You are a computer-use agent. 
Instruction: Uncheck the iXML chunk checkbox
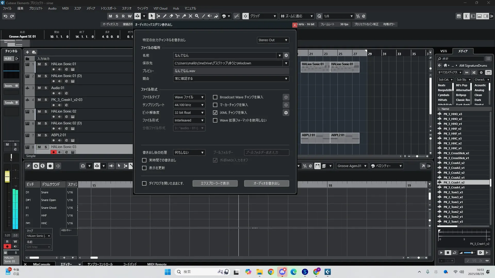click(x=215, y=113)
